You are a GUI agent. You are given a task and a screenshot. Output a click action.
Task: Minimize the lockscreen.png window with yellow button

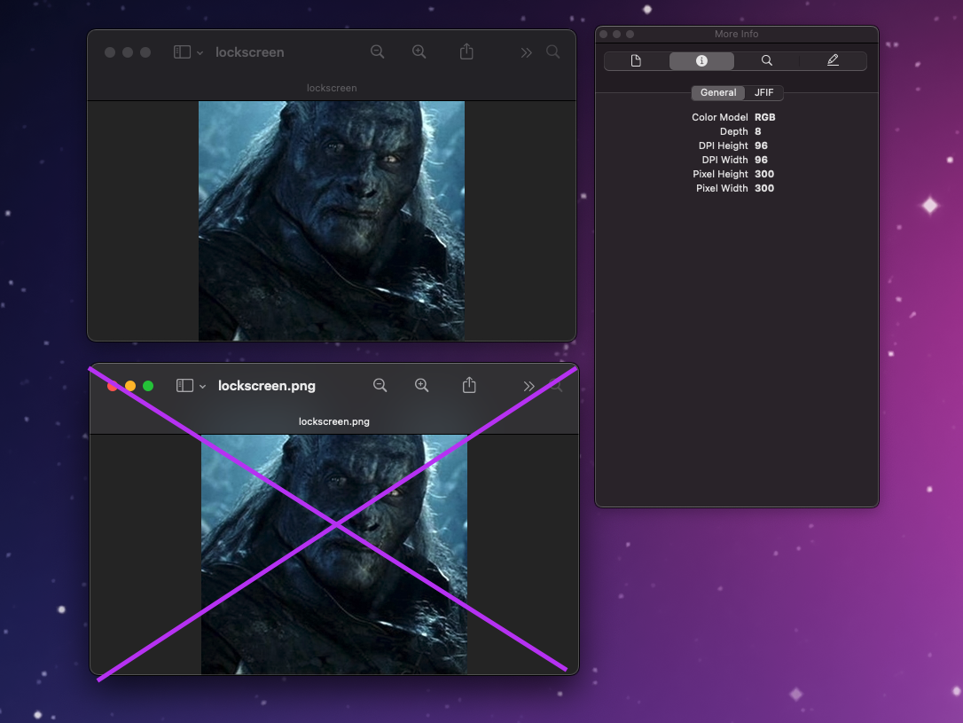[x=130, y=386]
